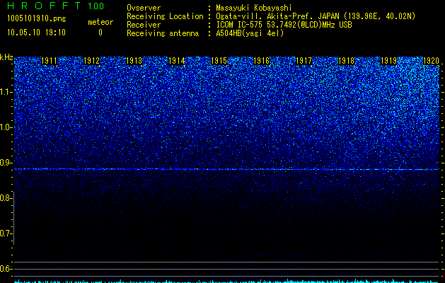Click the 'meteor' count label
The width and height of the screenshot is (445, 283).
100,22
